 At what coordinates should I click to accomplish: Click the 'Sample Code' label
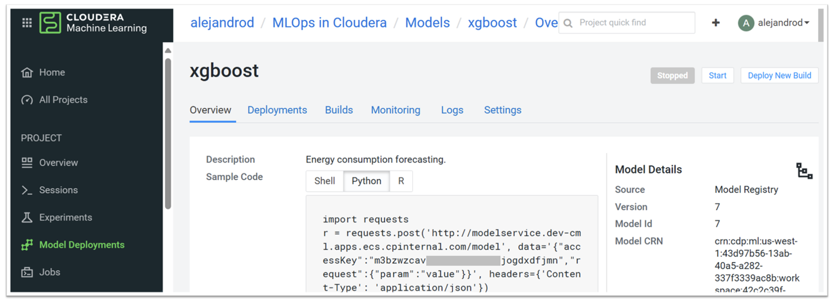[x=234, y=177]
